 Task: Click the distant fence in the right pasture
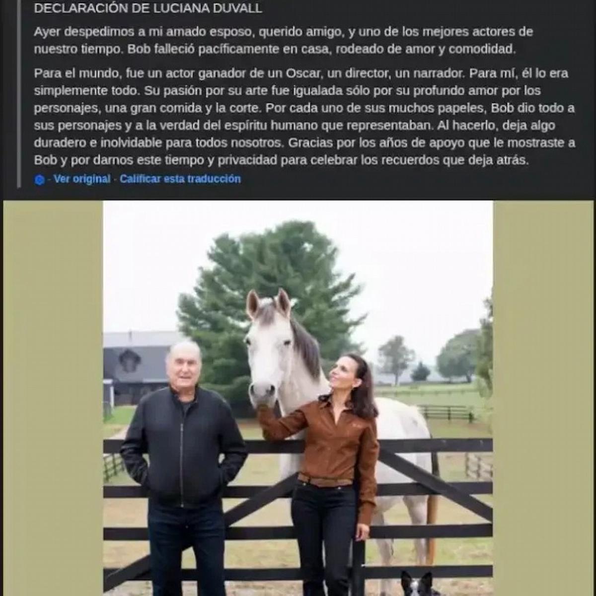pos(446,412)
